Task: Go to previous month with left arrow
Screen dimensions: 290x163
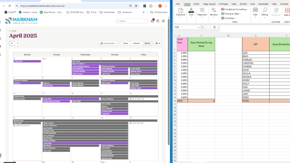Action: click(x=12, y=43)
